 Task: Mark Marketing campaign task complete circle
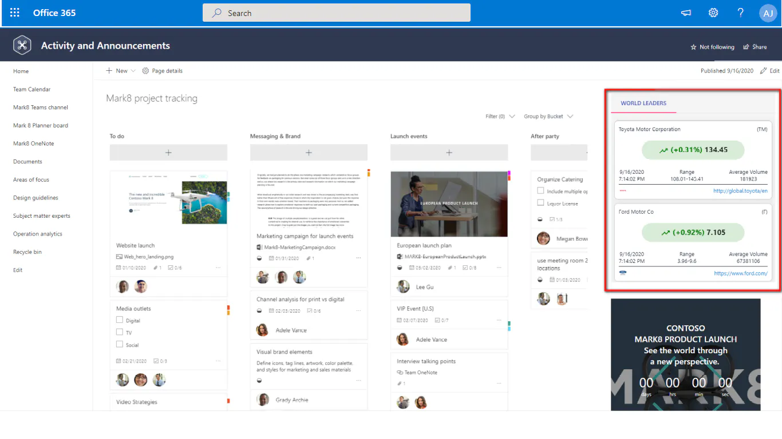259,258
